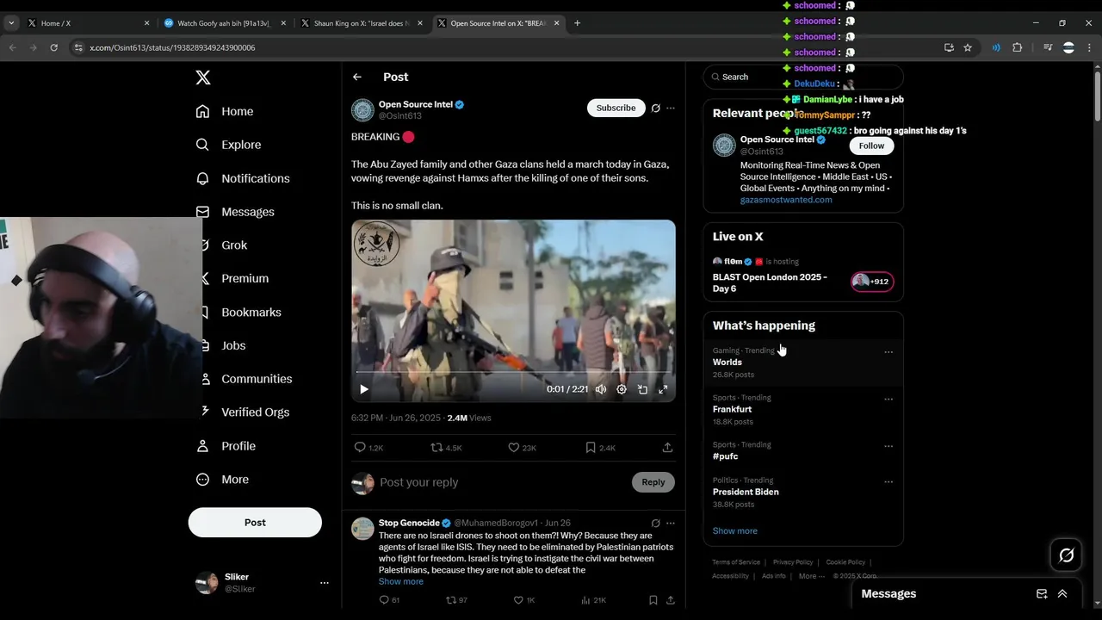This screenshot has height=620, width=1102.
Task: Click the address bar URL
Action: 172,47
